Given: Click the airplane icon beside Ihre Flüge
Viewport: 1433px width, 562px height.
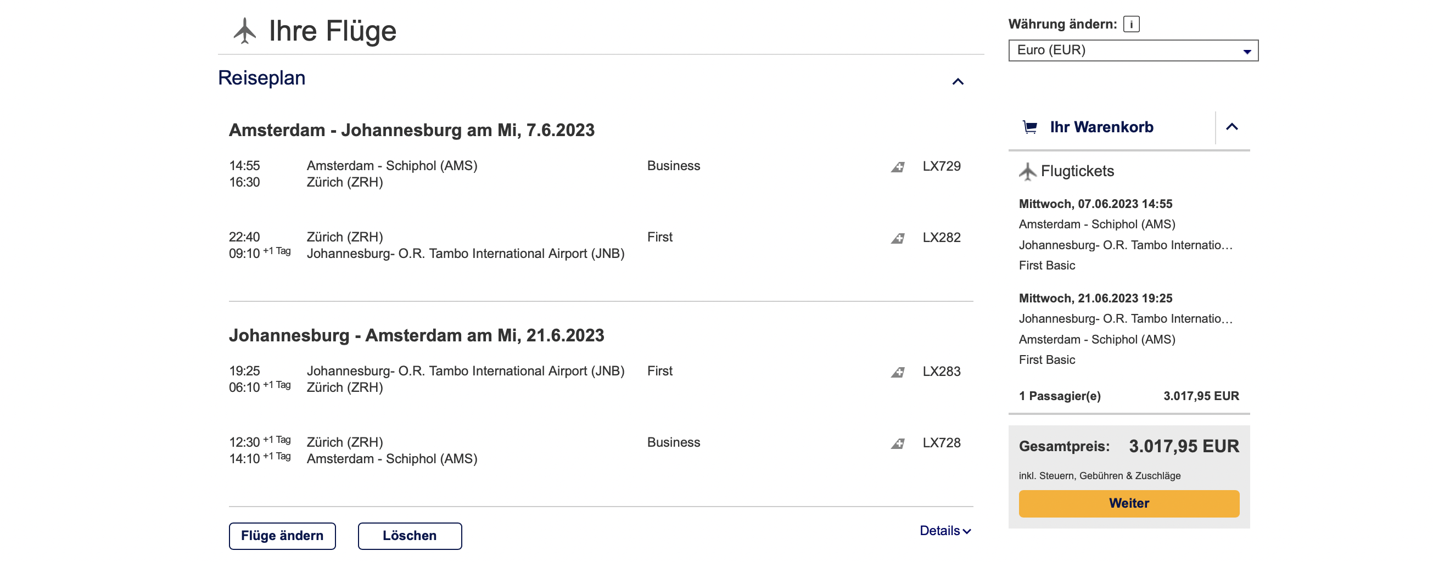Looking at the screenshot, I should coord(244,31).
